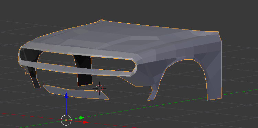
Task: Click the white circle at the gizmo origin
Action: [x=66, y=120]
